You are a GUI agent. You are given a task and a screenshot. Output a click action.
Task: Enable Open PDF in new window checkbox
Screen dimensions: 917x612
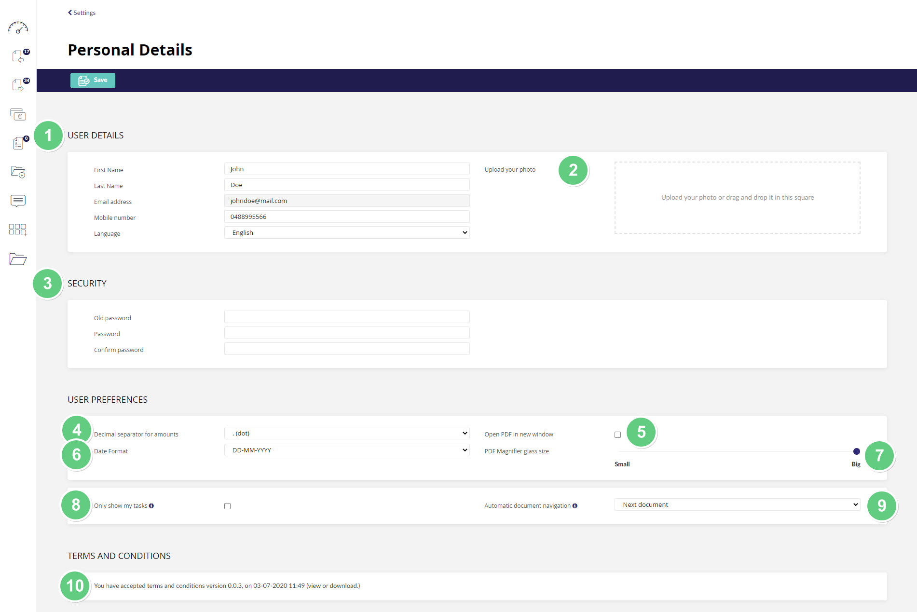click(617, 435)
